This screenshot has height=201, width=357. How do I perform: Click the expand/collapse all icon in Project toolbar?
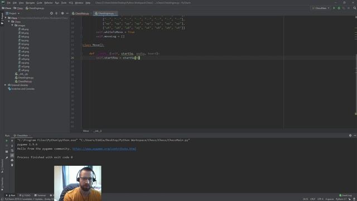pos(56,13)
